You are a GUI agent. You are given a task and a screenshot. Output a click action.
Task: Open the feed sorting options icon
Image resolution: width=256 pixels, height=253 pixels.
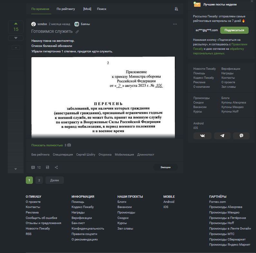[x=176, y=9]
